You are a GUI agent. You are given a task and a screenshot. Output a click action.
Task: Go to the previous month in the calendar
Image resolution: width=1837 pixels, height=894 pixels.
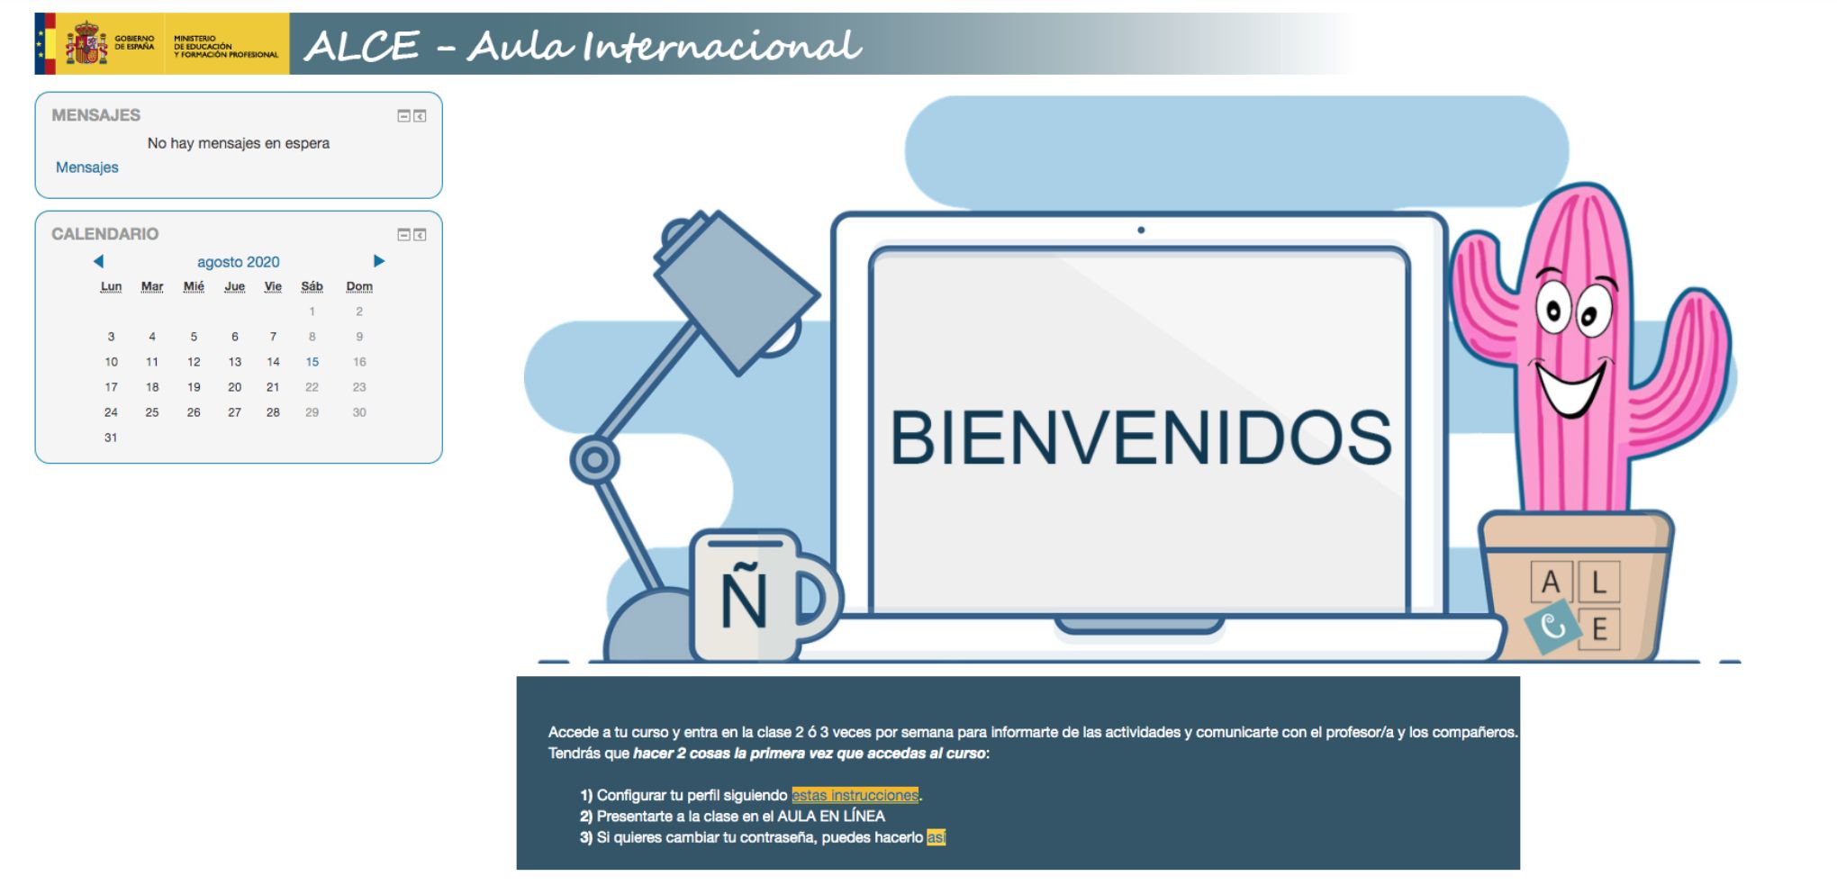tap(100, 260)
